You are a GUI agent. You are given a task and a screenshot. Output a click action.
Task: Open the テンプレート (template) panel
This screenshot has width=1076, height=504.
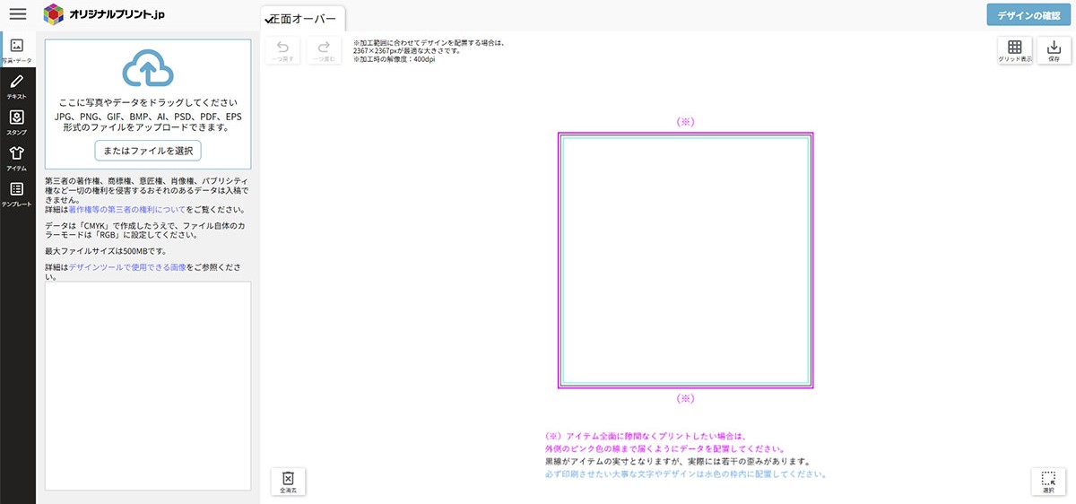tap(17, 195)
